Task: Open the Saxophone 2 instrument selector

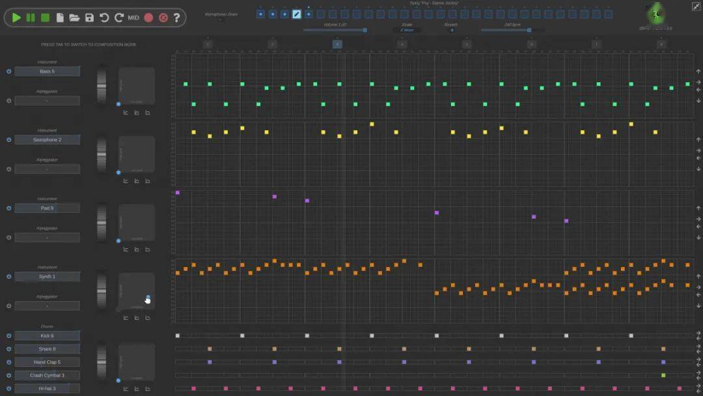Action: pos(47,140)
